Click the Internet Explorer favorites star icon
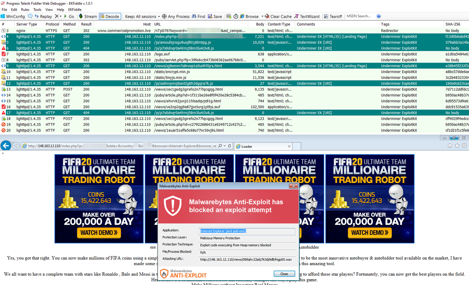The image size is (469, 285). point(458,145)
